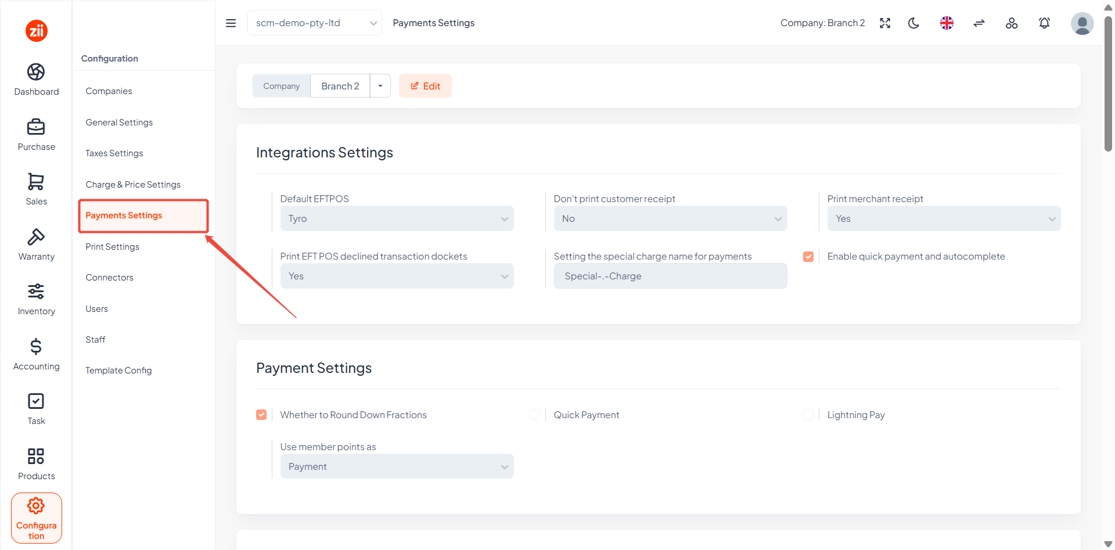1115x550 pixels.
Task: Click the special charge name input field
Action: 670,276
